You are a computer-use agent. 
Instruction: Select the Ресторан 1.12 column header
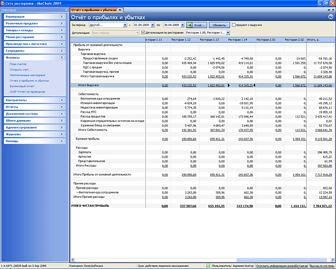pyautogui.click(x=185, y=40)
